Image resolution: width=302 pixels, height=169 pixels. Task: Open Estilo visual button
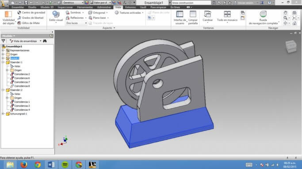click(x=56, y=17)
